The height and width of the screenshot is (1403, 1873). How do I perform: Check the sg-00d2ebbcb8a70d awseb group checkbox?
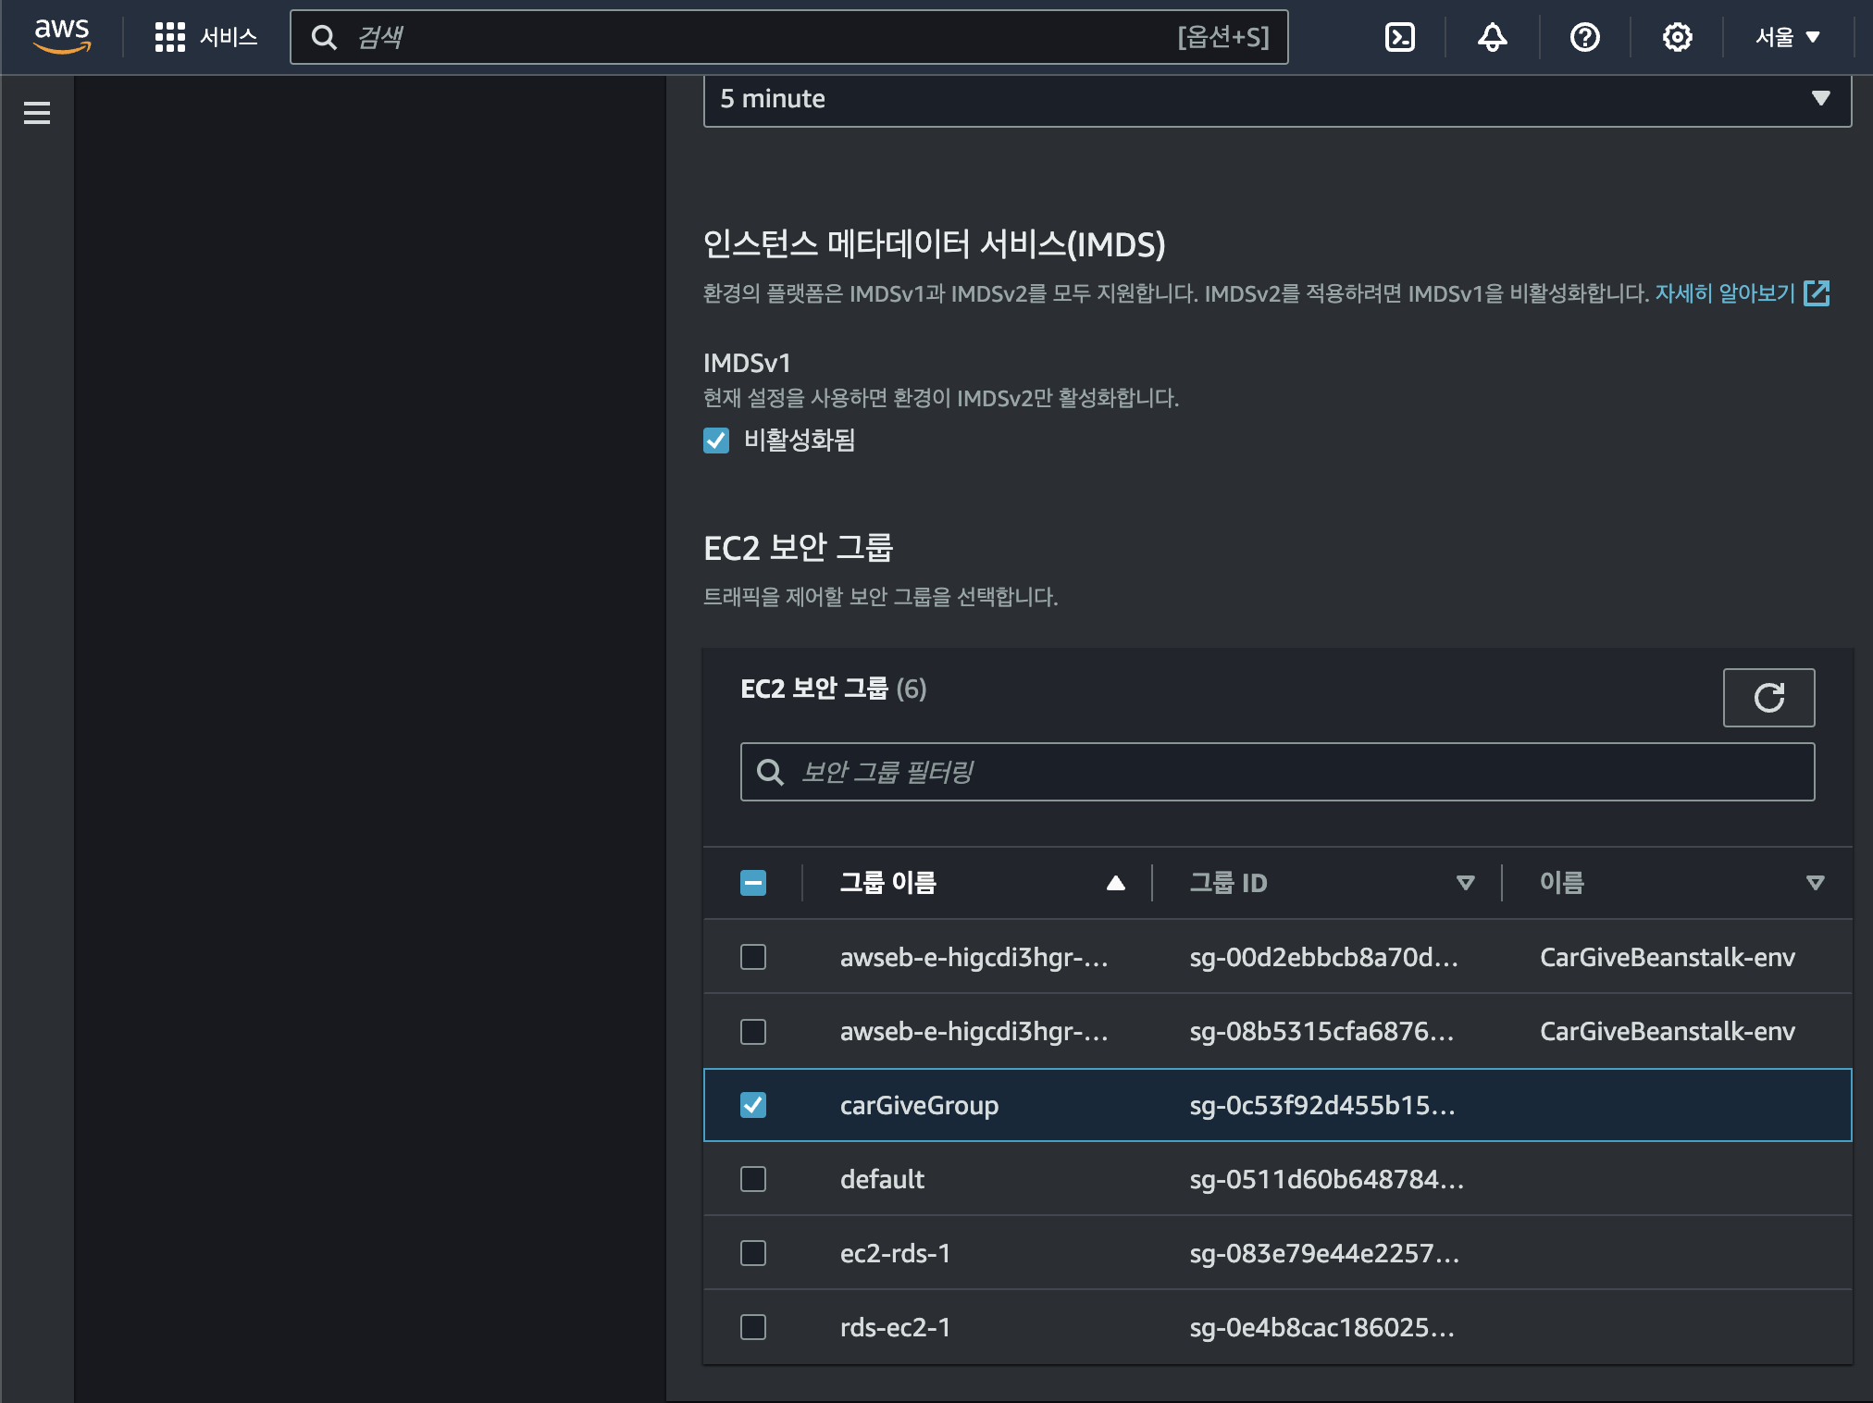point(753,957)
